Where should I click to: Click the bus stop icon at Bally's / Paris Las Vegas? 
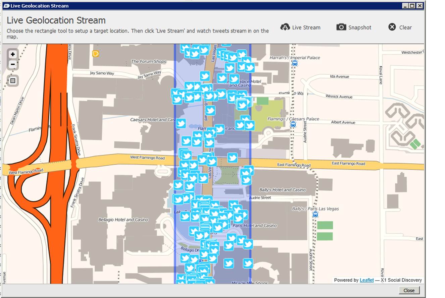tap(315, 215)
